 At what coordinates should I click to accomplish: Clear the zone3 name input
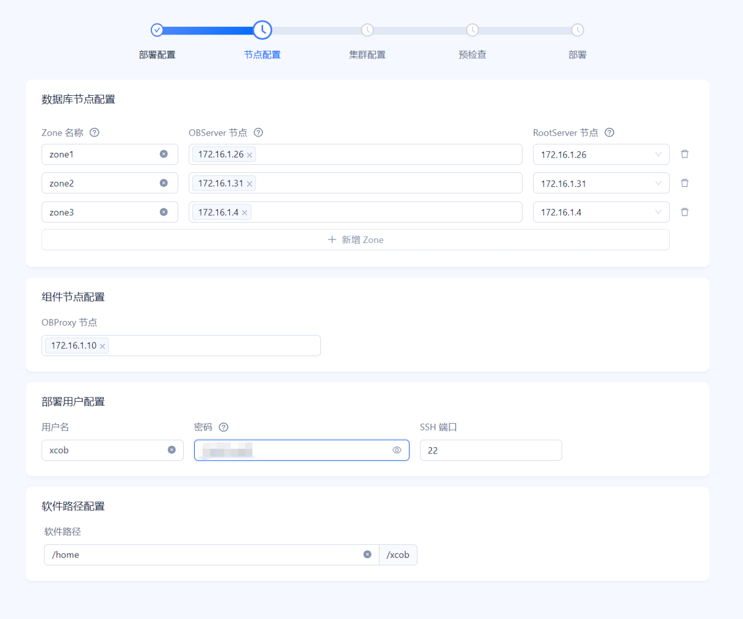coord(164,212)
